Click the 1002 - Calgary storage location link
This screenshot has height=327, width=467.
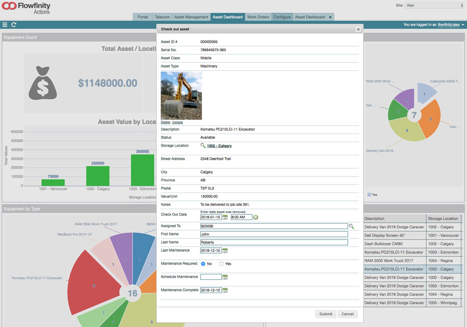coord(219,146)
